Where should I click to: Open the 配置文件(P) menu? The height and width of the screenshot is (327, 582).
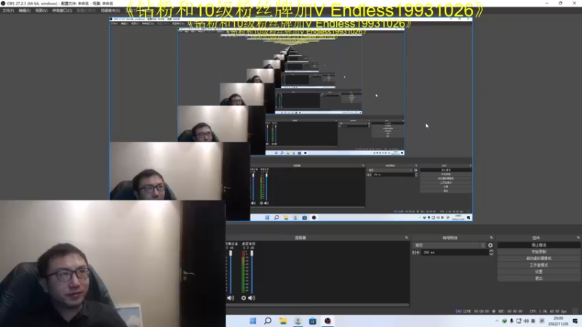pos(86,10)
